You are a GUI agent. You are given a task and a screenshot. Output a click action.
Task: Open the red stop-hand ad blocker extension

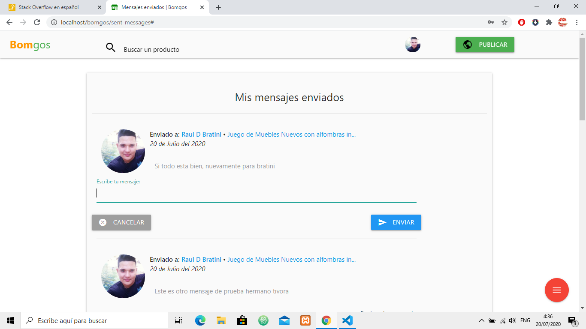(x=522, y=22)
